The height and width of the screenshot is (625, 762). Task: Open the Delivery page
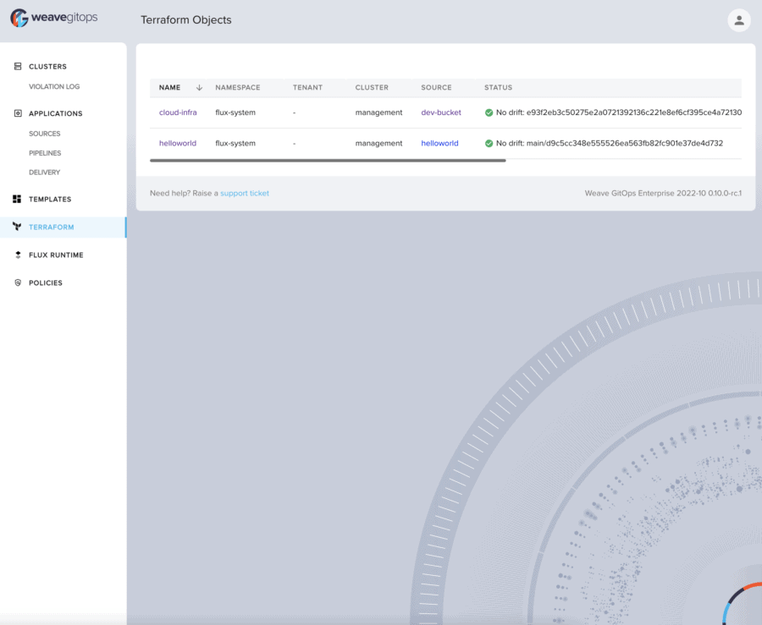[x=43, y=173]
